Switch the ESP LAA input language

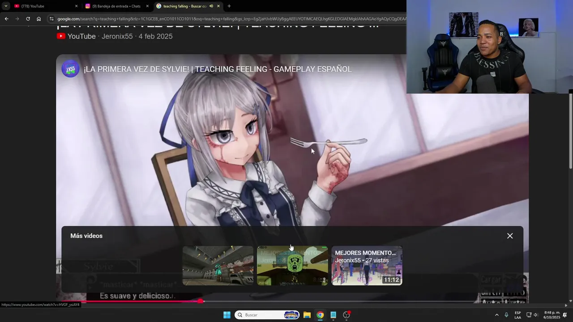[x=517, y=315]
